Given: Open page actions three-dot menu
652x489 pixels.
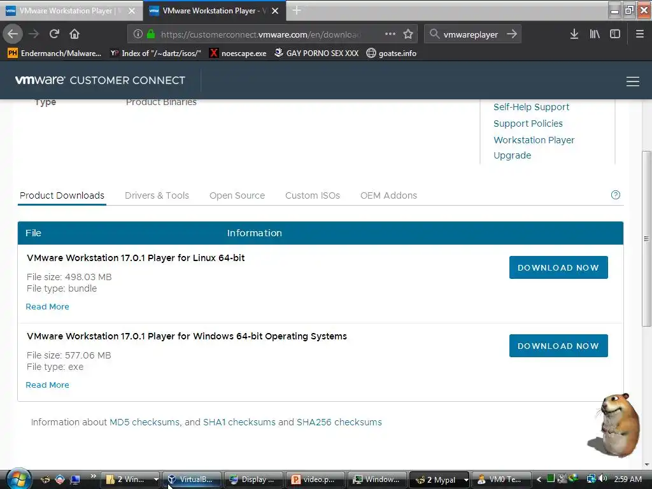Looking at the screenshot, I should point(390,34).
